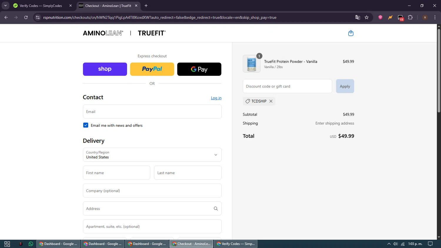Screen dimensions: 441x248
Task: Click the orange lightning extension icon
Action: click(390, 17)
